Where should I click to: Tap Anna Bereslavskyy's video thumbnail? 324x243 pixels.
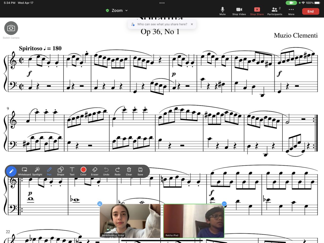(x=130, y=221)
